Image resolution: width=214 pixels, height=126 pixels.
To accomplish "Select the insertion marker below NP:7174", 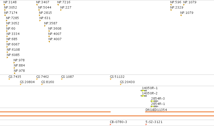I will click(x=5, y=15).
